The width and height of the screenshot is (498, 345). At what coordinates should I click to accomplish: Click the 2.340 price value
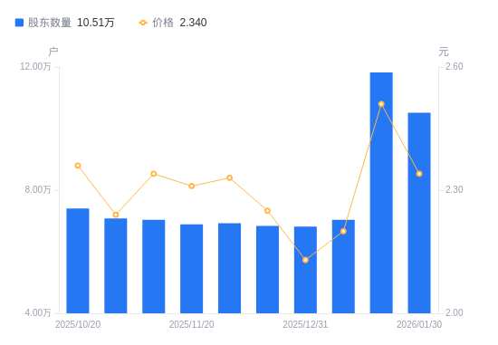coord(193,23)
